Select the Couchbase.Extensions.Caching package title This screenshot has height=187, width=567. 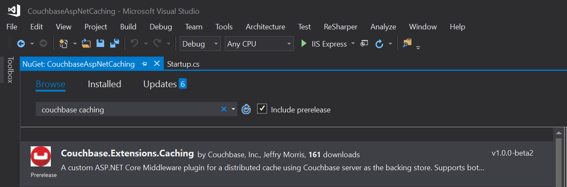click(127, 153)
